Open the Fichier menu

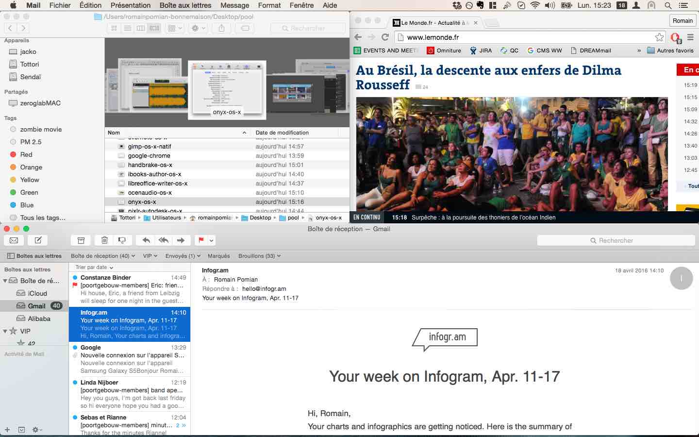[x=60, y=5]
